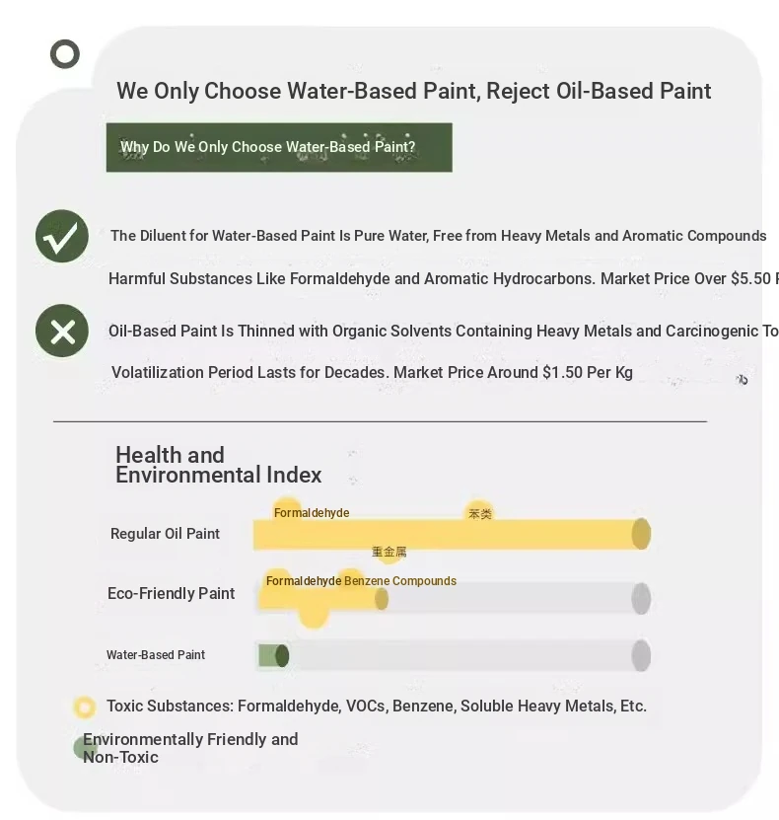The height and width of the screenshot is (820, 779).
Task: Click the yellow Toxic Substances legend dot
Action: [85, 707]
